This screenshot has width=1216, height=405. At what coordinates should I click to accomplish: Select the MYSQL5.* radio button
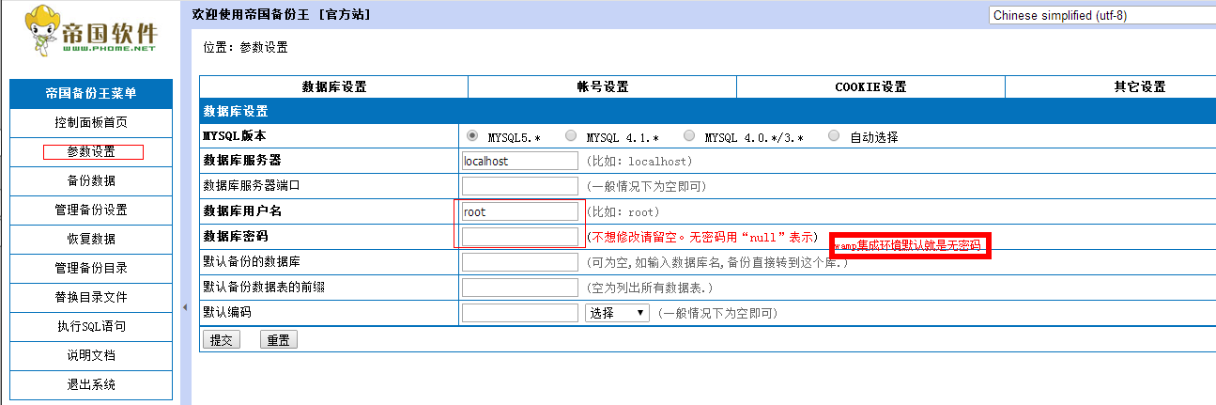(x=472, y=136)
